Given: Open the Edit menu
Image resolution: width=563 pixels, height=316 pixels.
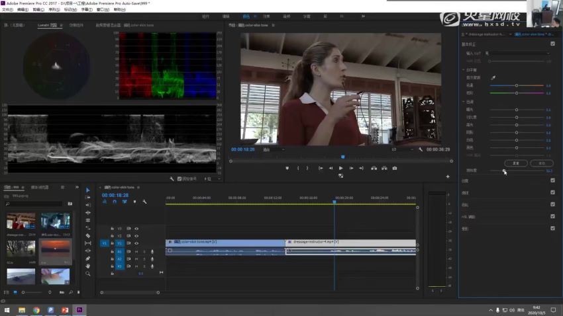Looking at the screenshot, I should pyautogui.click(x=23, y=10).
